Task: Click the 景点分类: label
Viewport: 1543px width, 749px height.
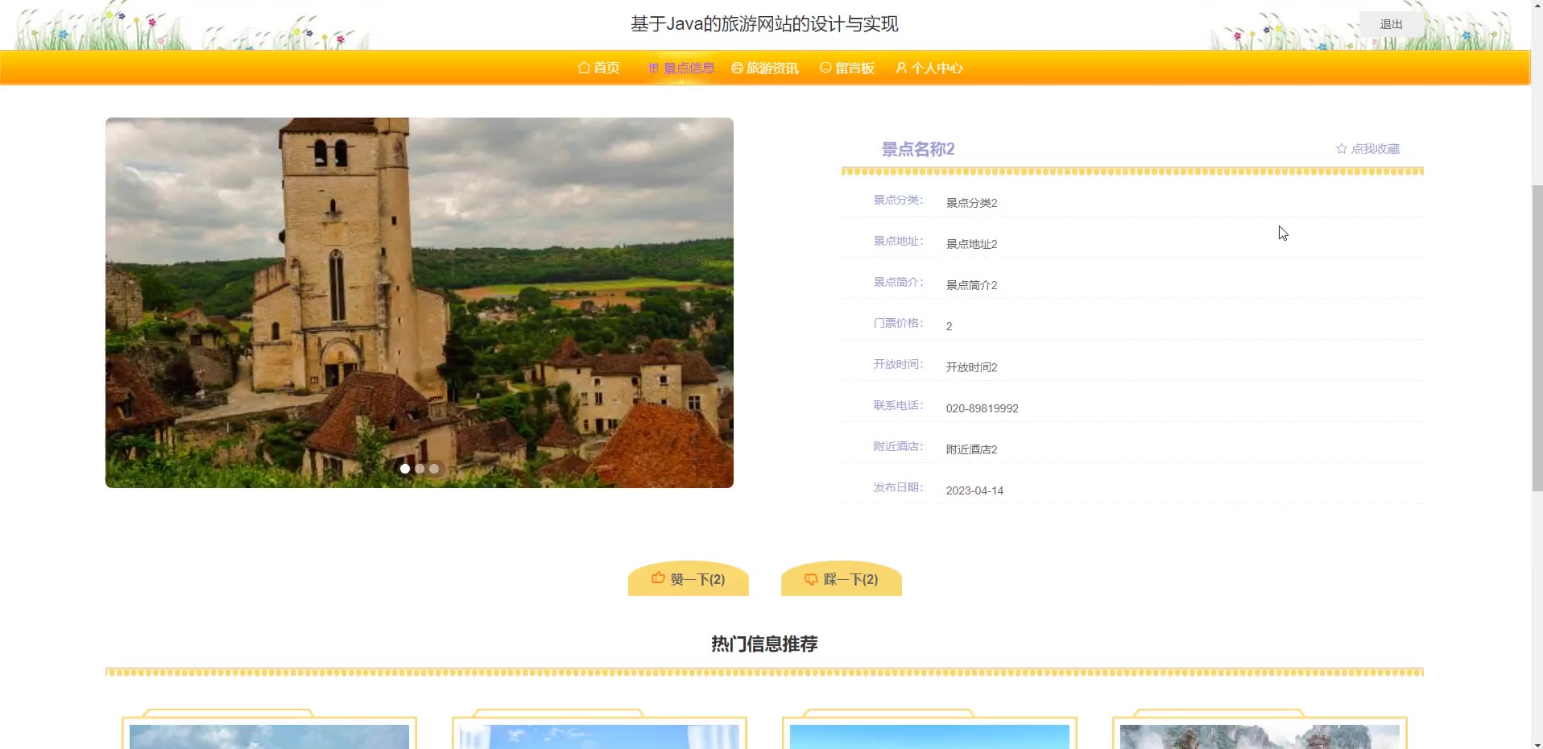Action: click(898, 200)
